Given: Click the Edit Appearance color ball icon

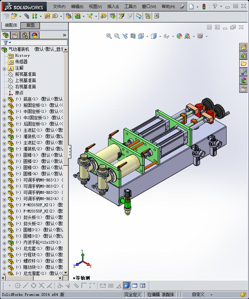Looking at the screenshot, I should (179, 36).
